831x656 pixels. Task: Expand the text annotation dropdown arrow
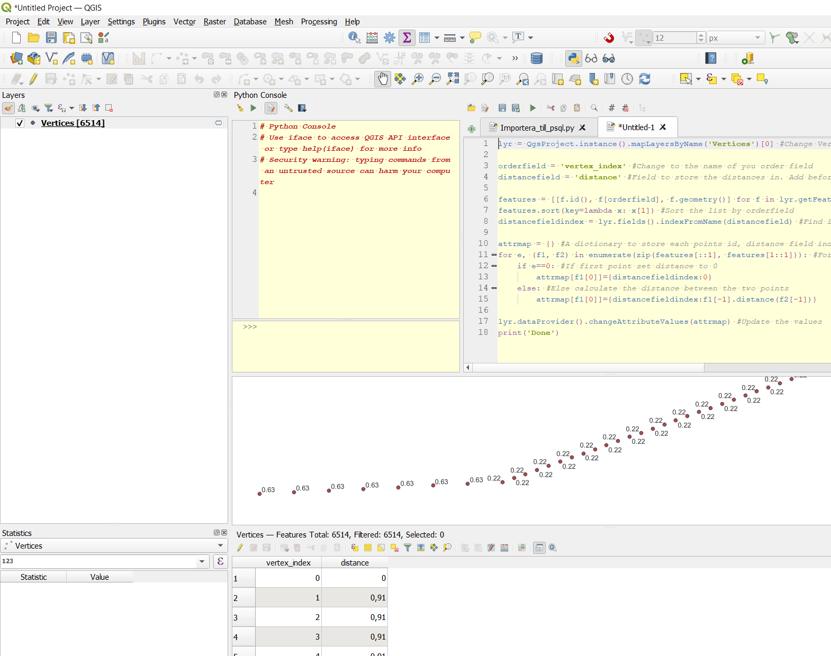(x=530, y=38)
